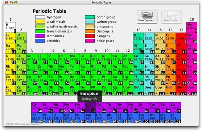Select the Americium Am cell
The image size is (202, 131).
click(x=90, y=118)
